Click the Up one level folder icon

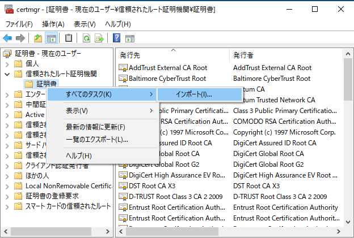click(38, 38)
